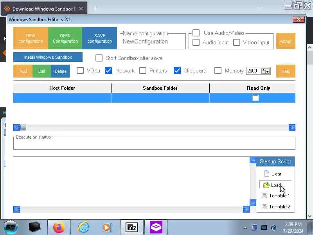Enable the Printers checkbox
This screenshot has height=235, width=313.
[143, 70]
